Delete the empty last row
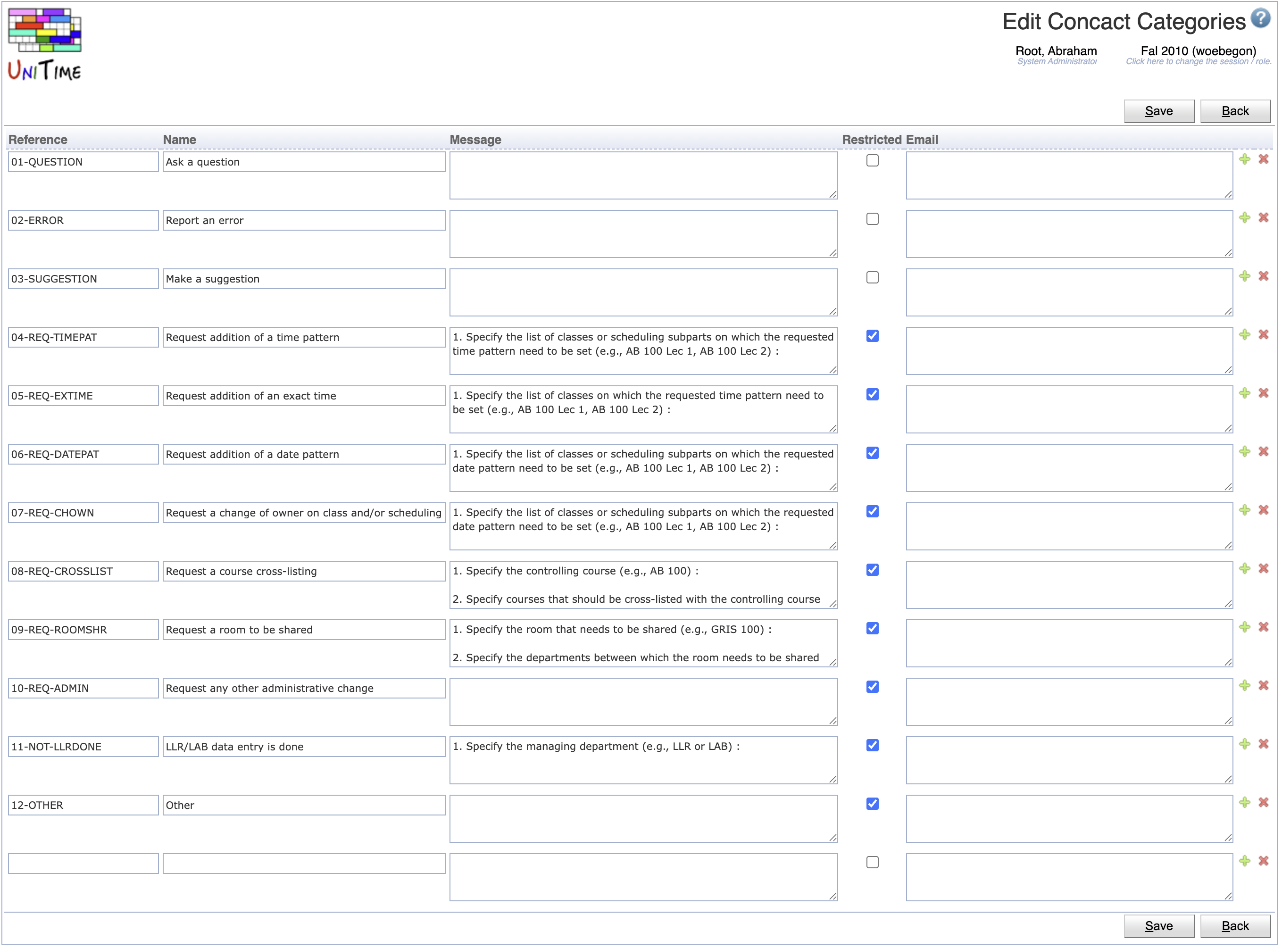Image resolution: width=1282 pixels, height=948 pixels. 1264,862
